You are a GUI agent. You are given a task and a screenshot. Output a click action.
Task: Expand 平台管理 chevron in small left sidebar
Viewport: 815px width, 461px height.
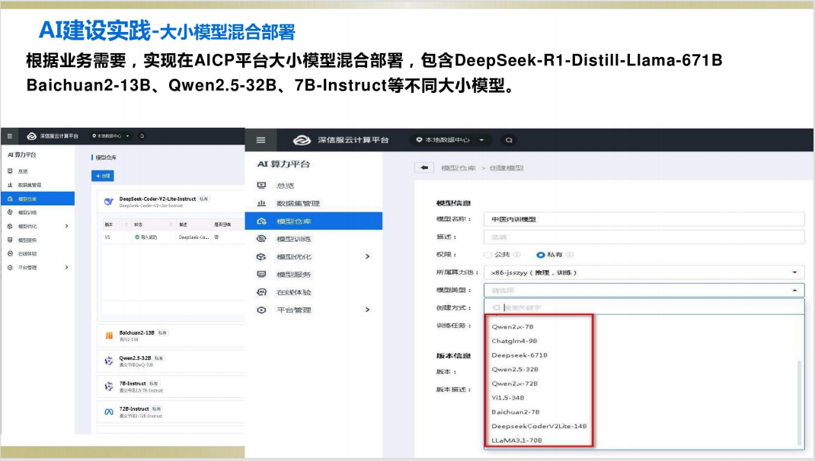tap(66, 267)
